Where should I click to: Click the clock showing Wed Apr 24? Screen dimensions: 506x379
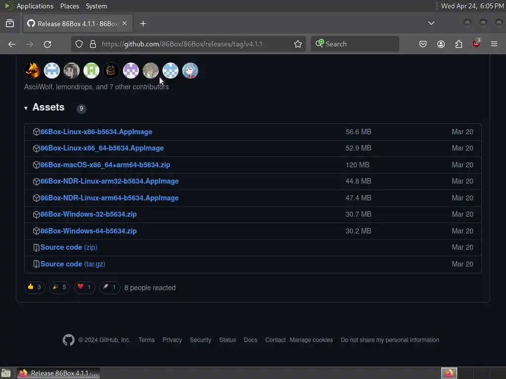click(x=472, y=6)
